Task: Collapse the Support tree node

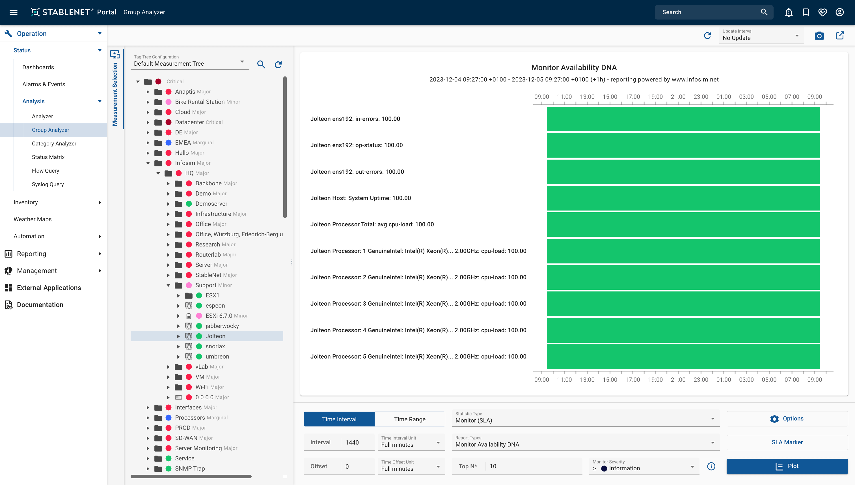Action: pyautogui.click(x=169, y=286)
